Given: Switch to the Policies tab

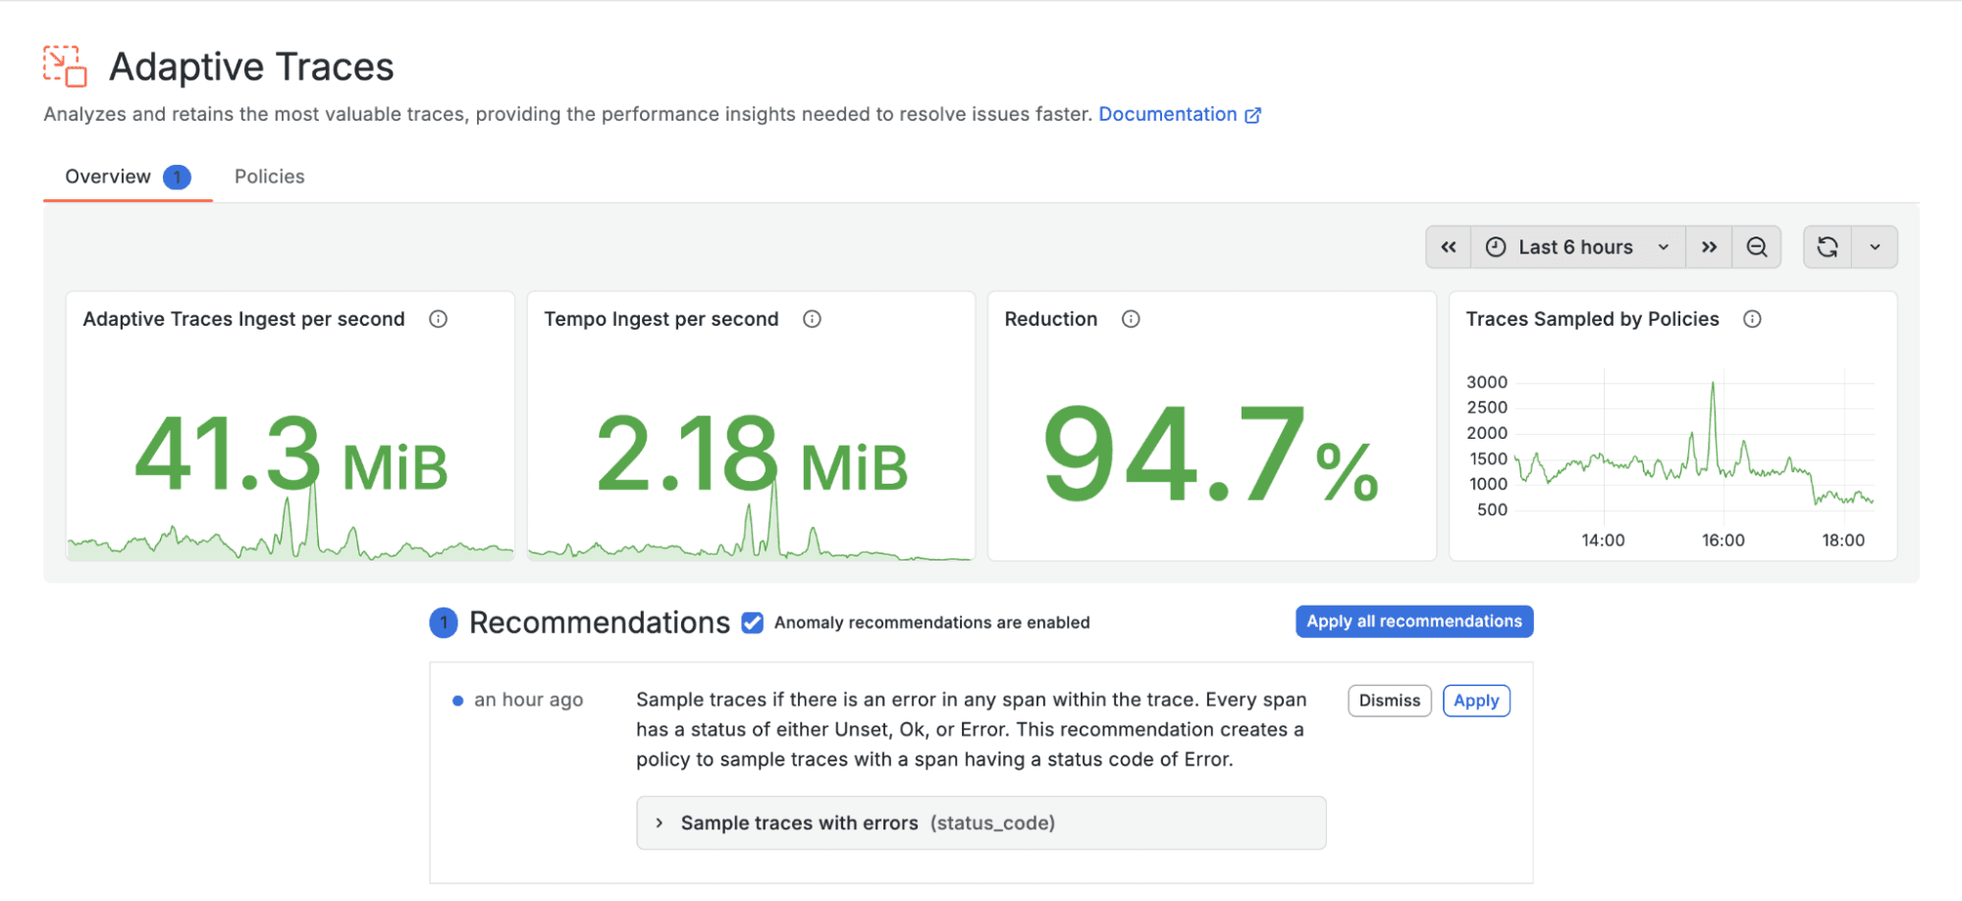Looking at the screenshot, I should pyautogui.click(x=269, y=177).
